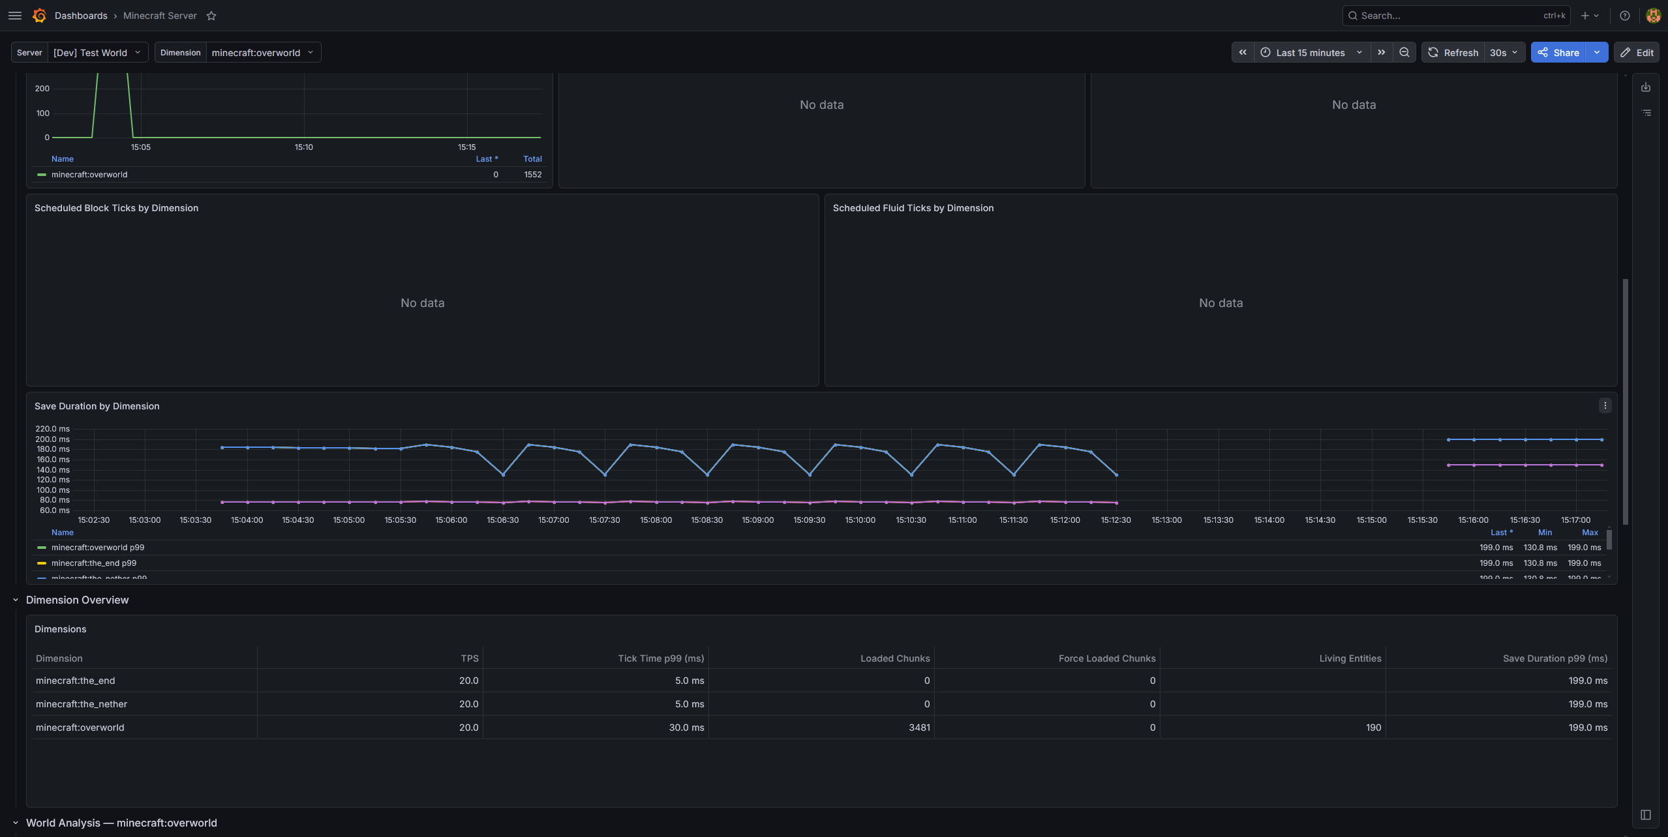This screenshot has height=837, width=1668.
Task: Click the green overworld swatch in top chart legend
Action: 42,175
